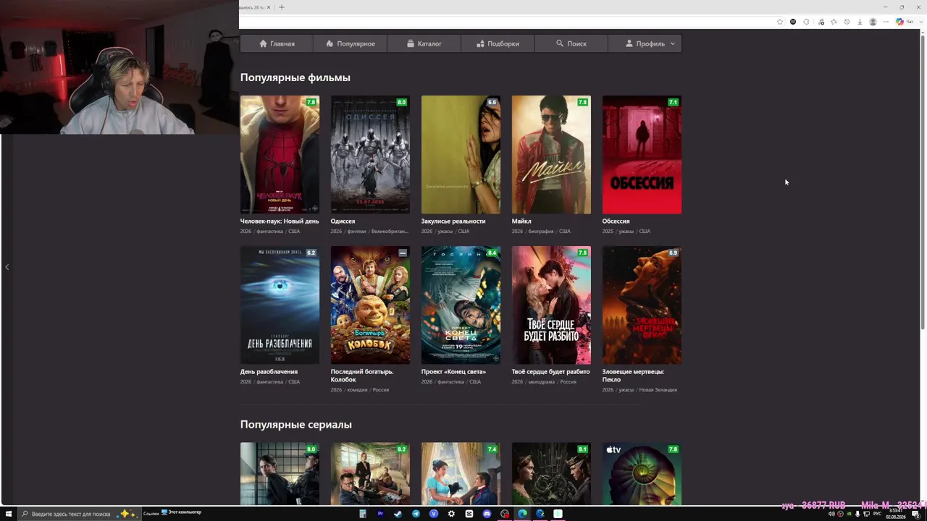This screenshot has width=927, height=521.
Task: Click the День разоблачения title link
Action: (x=269, y=372)
